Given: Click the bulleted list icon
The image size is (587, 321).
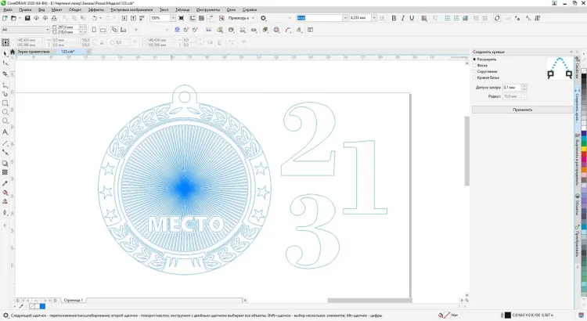Looking at the screenshot, I should [x=448, y=18].
